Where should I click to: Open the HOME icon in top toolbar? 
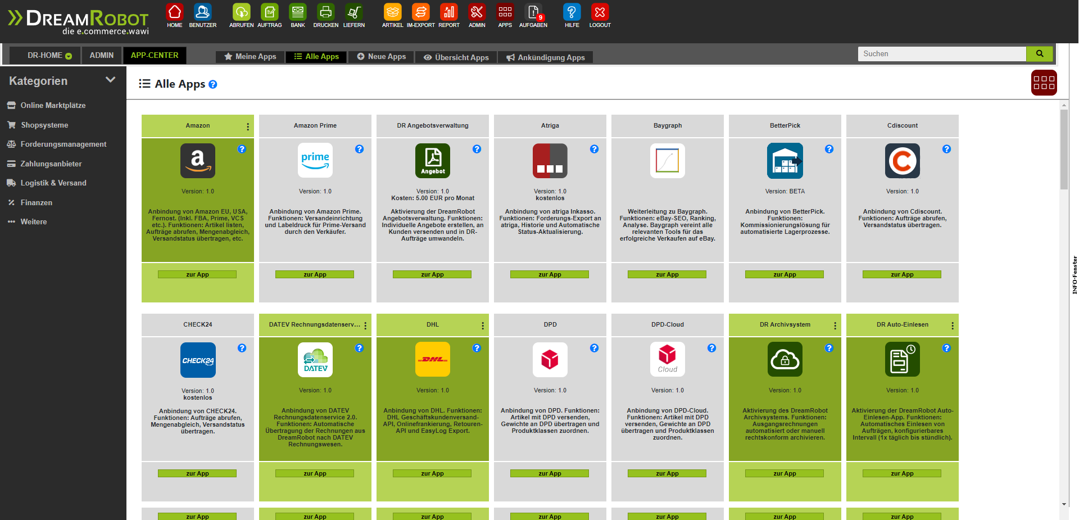(175, 12)
